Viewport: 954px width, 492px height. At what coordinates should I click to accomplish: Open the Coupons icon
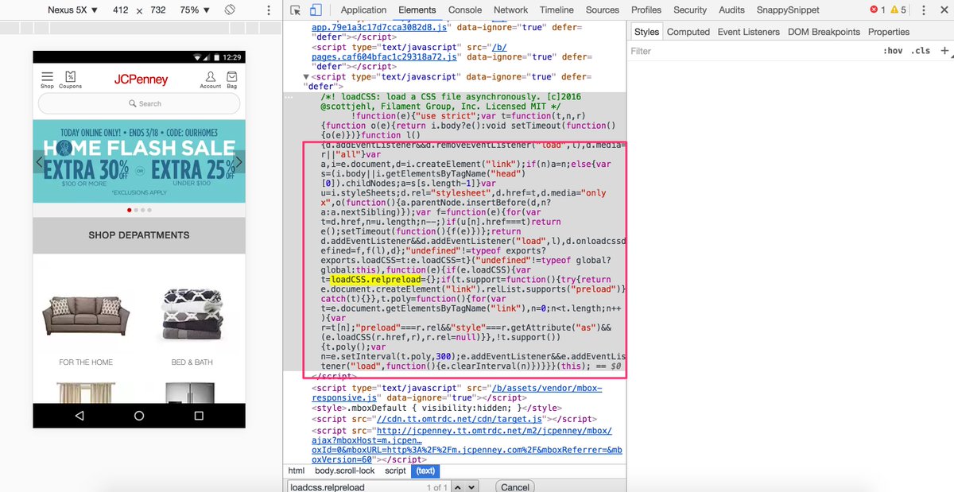70,79
